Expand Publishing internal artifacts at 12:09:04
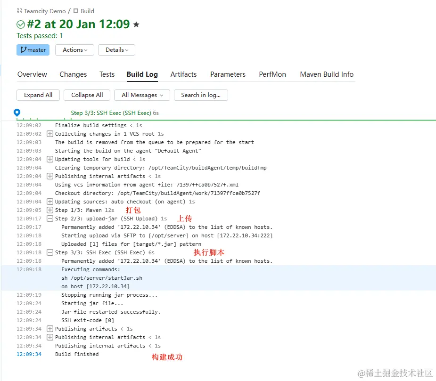Image resolution: width=436 pixels, height=381 pixels. pyautogui.click(x=50, y=176)
